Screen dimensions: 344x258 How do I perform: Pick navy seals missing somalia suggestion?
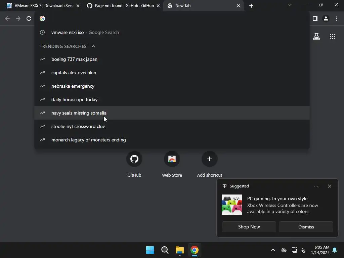(x=172, y=113)
